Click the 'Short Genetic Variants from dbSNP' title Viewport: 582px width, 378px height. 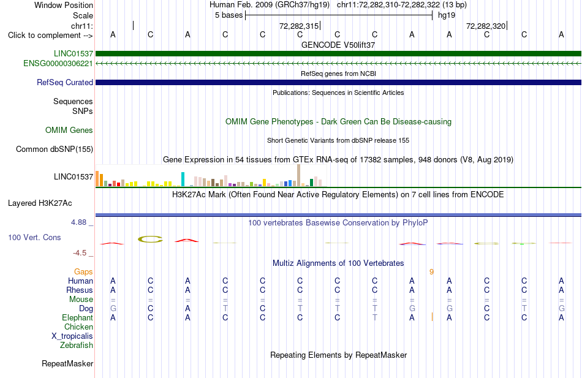338,140
